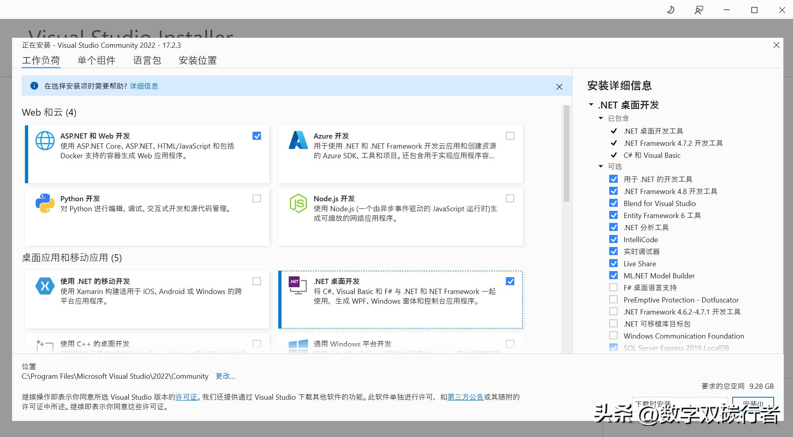
Task: Click the 更改... installation path link
Action: tap(225, 376)
